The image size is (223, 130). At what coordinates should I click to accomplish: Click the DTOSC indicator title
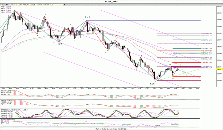(14, 110)
